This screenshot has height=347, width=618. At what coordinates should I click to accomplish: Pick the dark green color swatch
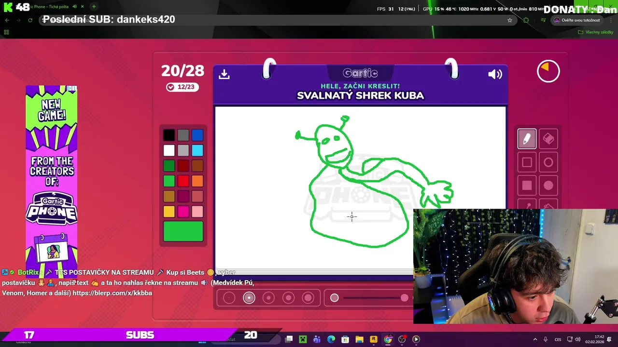pos(169,166)
